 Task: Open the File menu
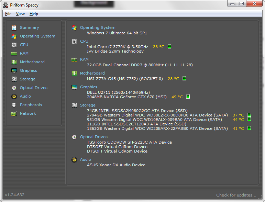click(x=8, y=14)
